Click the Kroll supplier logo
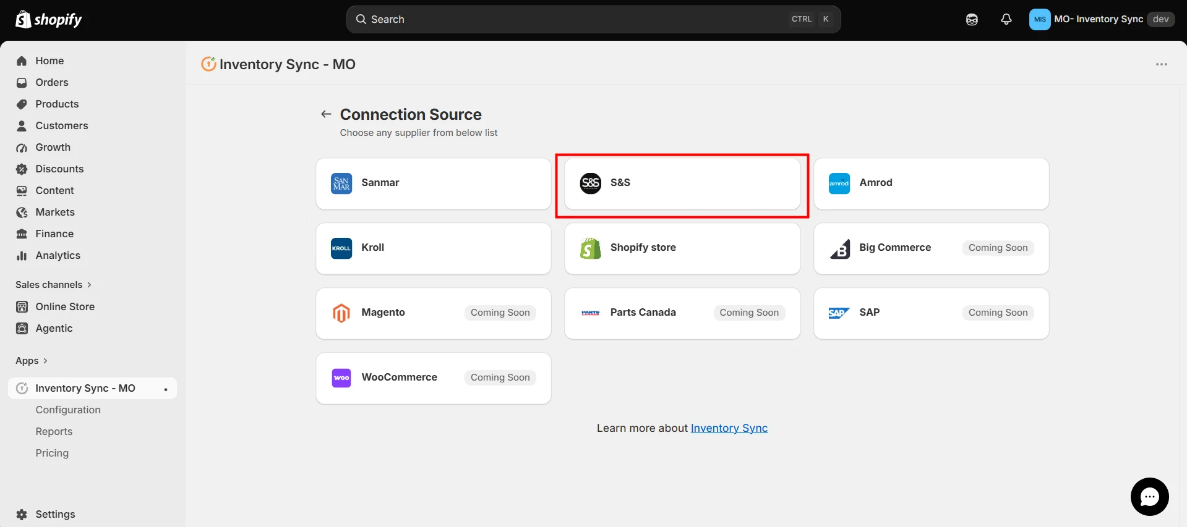This screenshot has height=527, width=1187. (341, 248)
